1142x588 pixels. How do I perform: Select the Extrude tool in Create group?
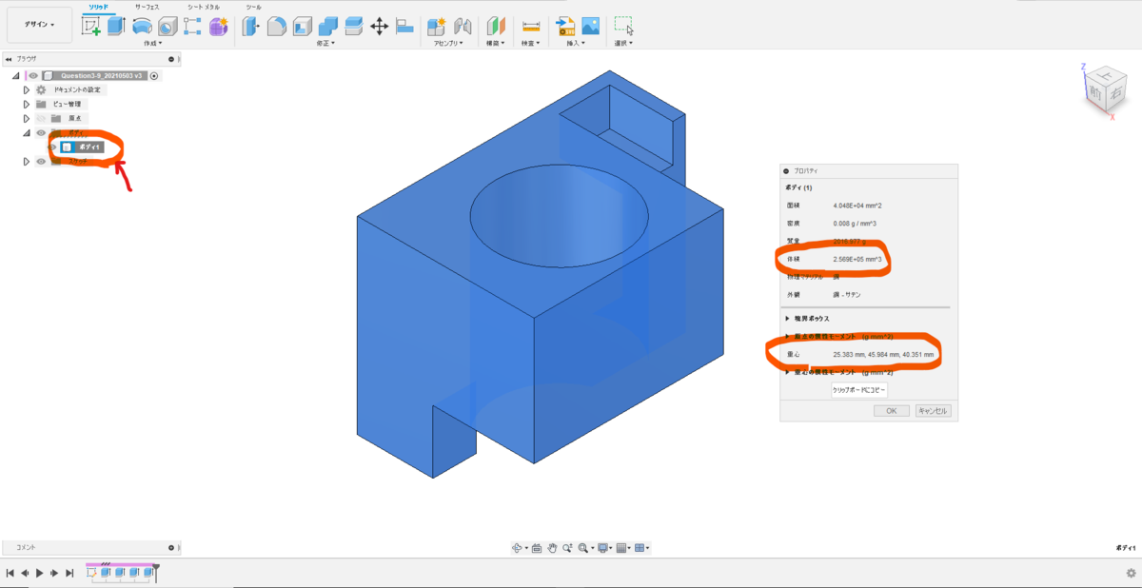coord(116,27)
